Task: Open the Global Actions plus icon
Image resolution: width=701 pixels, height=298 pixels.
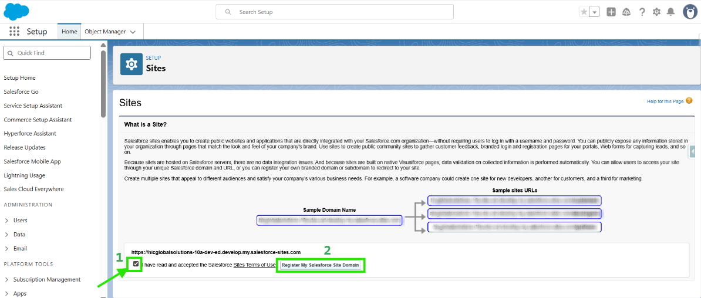Action: coord(611,12)
